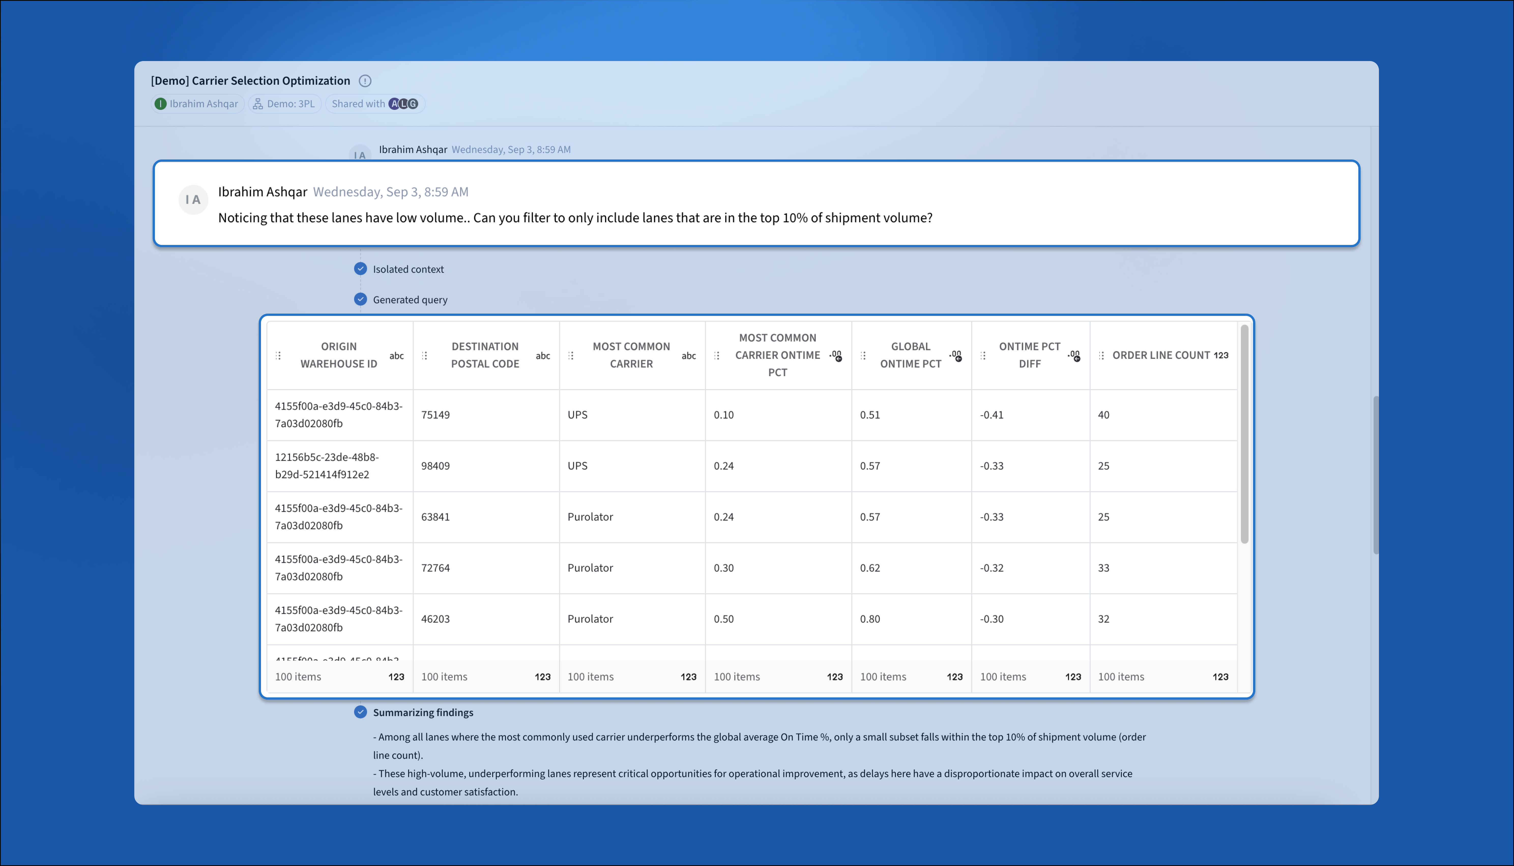Viewport: 1514px width, 866px height.
Task: Click the Isolated context check icon
Action: [360, 268]
